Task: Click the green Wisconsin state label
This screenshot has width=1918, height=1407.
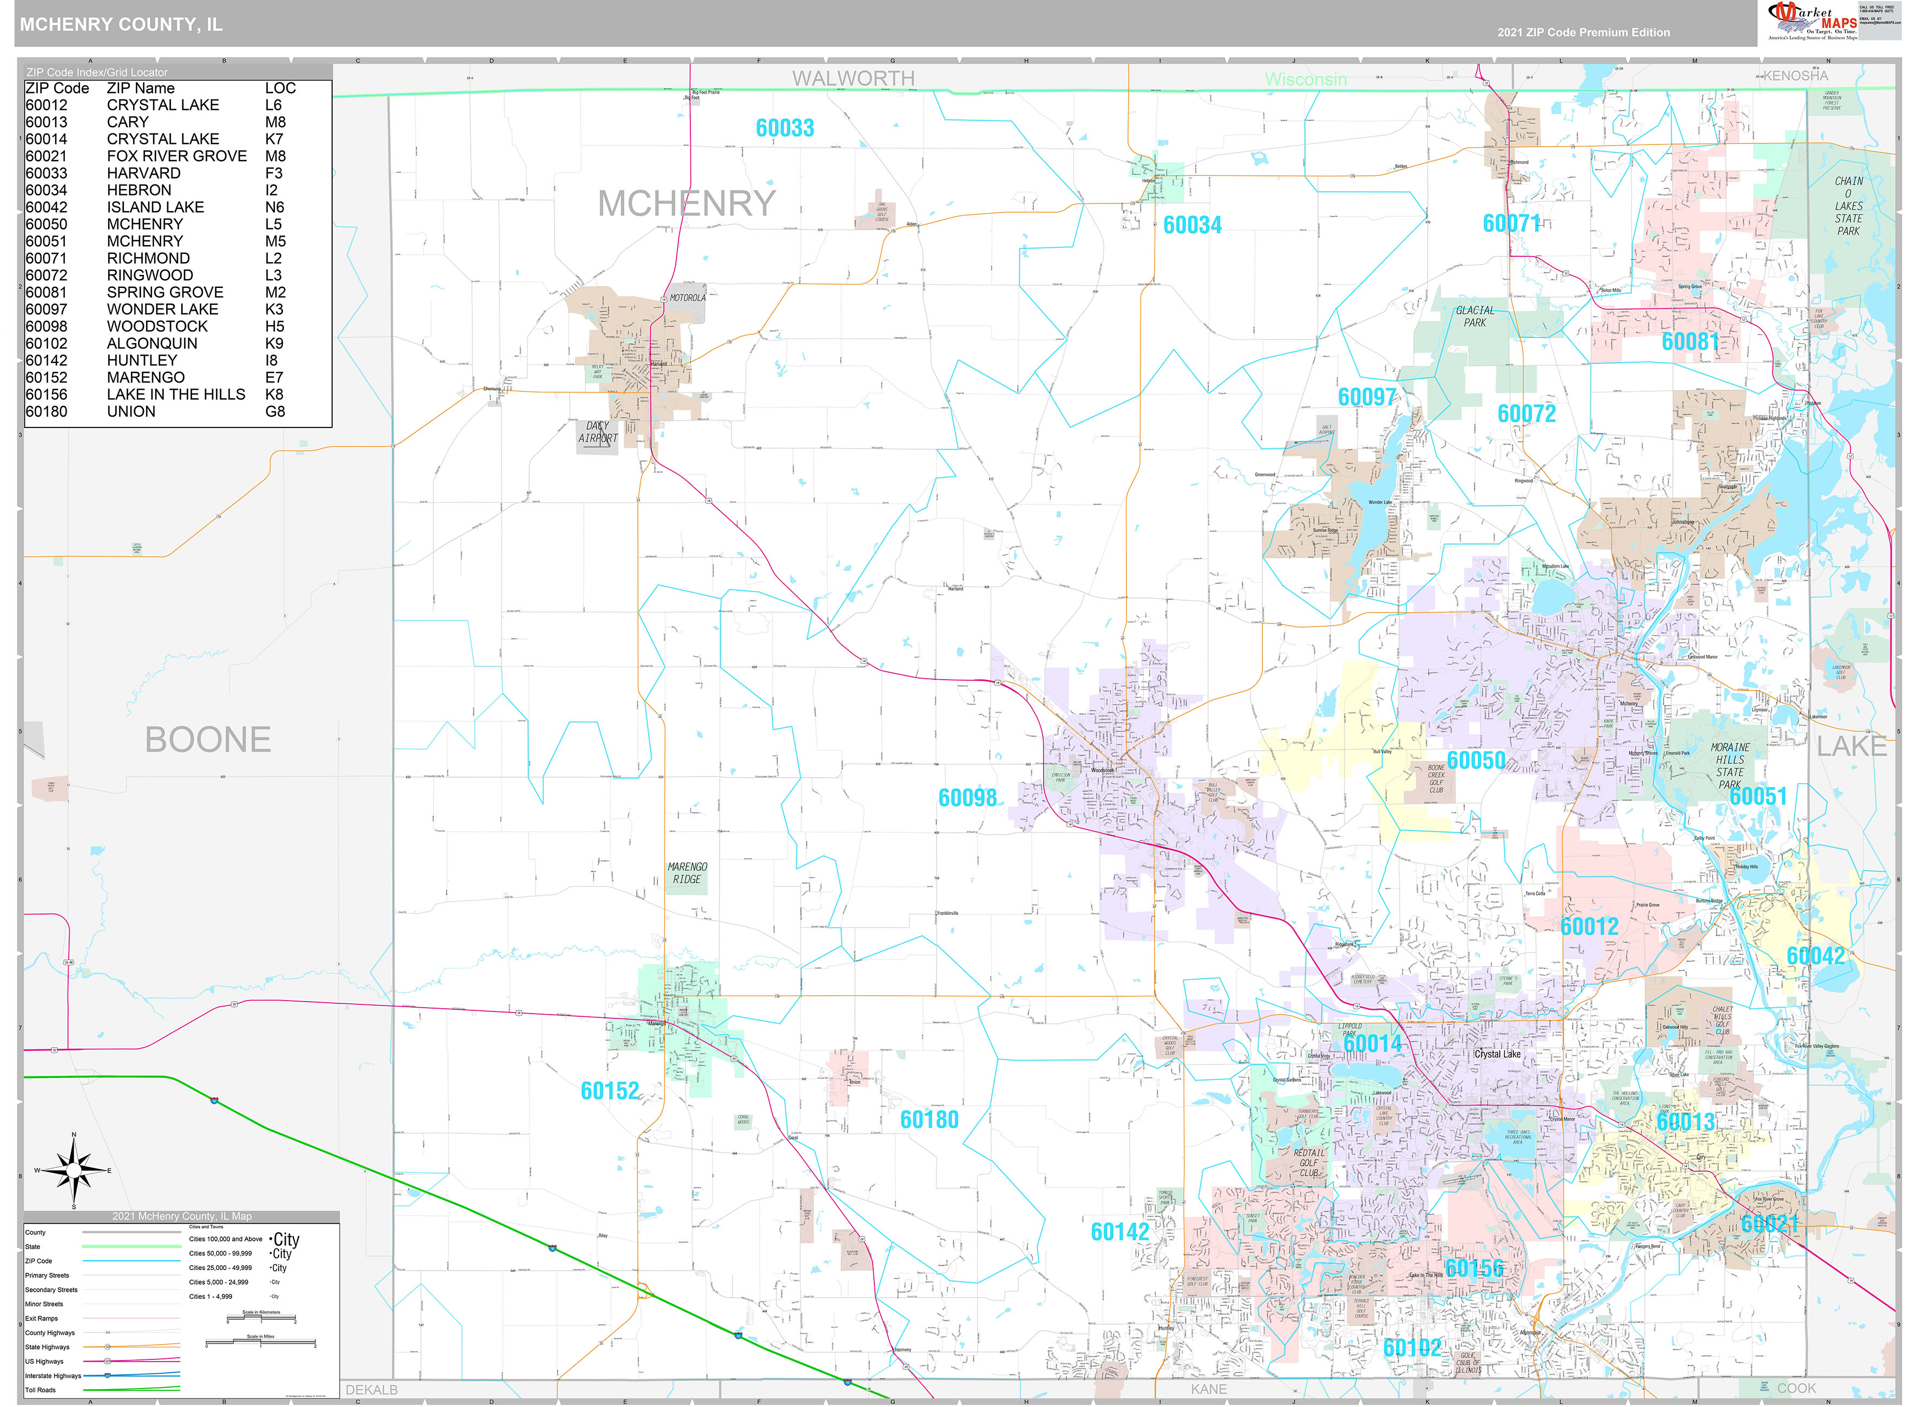Action: (1305, 79)
